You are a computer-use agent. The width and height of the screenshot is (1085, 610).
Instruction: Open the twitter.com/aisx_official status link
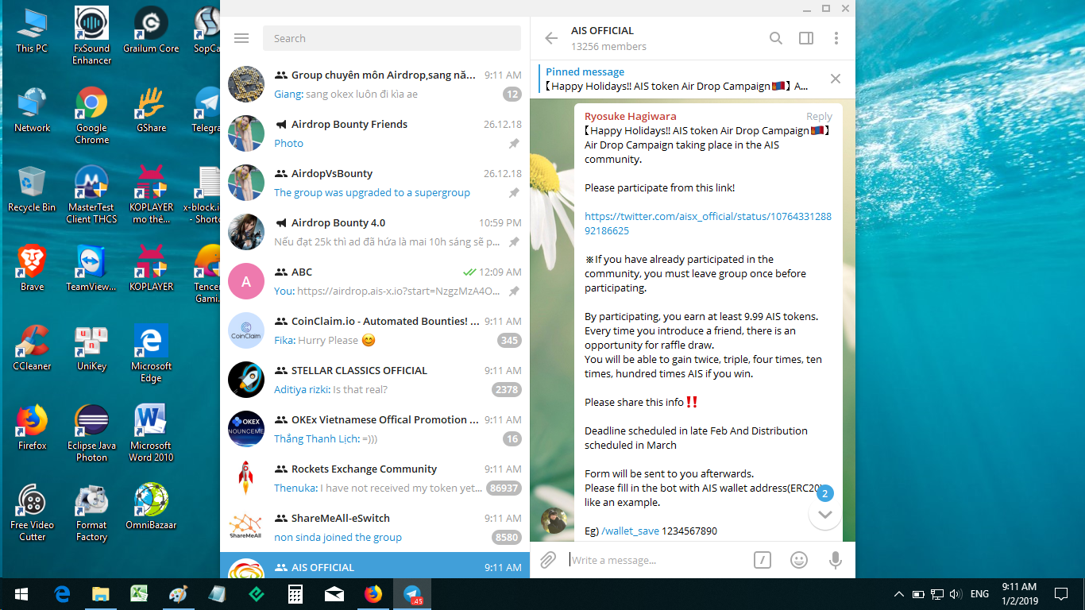point(708,223)
